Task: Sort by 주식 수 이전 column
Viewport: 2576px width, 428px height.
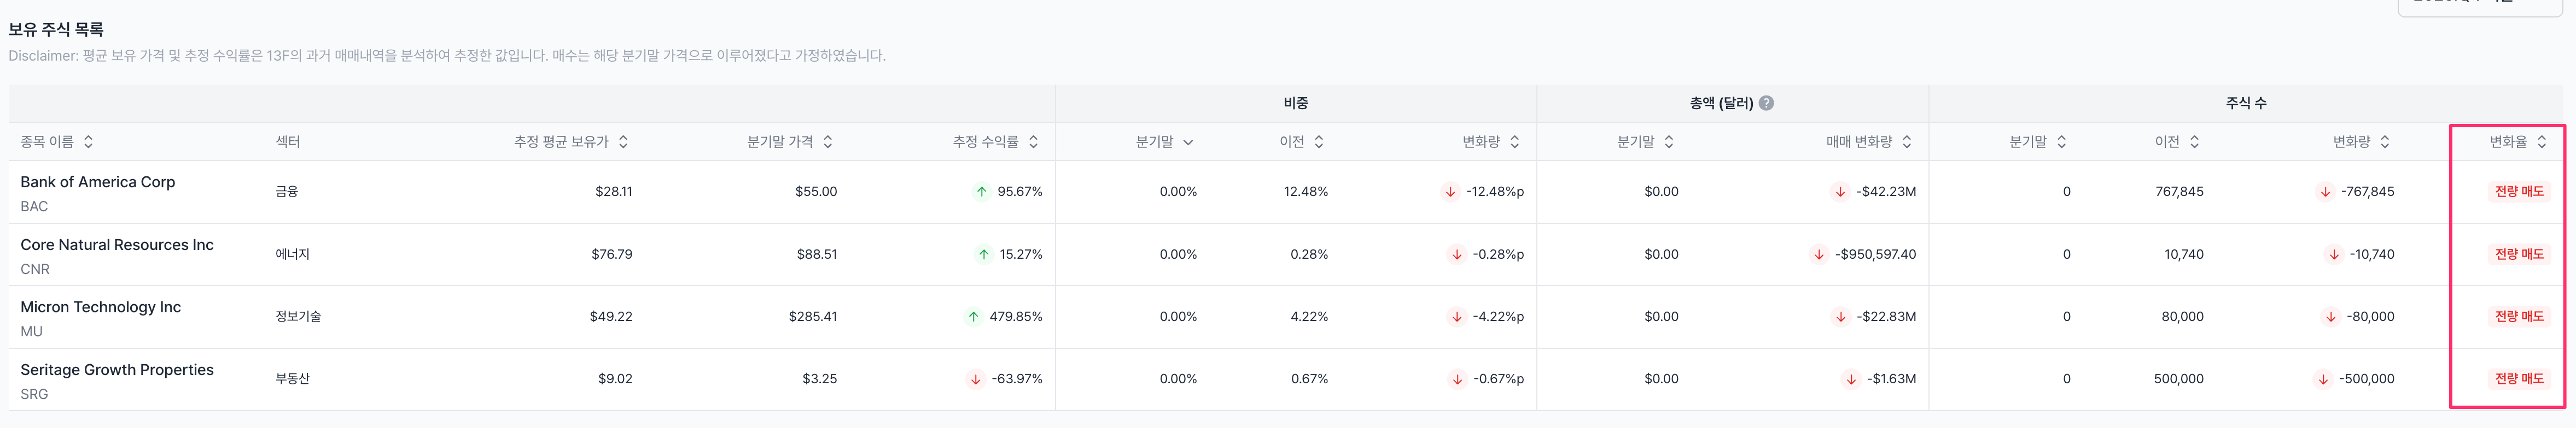Action: pyautogui.click(x=2194, y=142)
